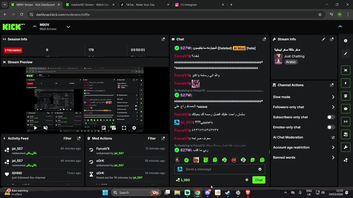Pop out the Stream info panel
Screen dimensions: 353x198
click(x=332, y=39)
